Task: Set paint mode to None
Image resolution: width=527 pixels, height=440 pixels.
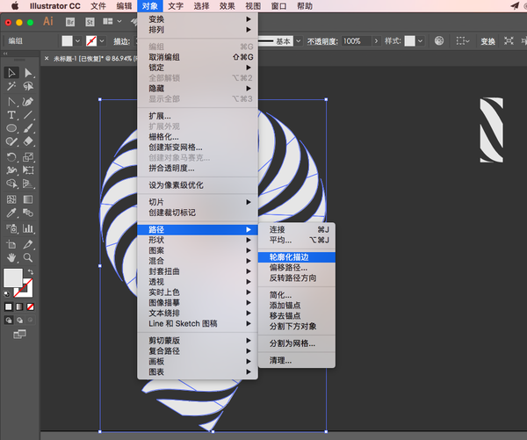Action: click(30, 307)
